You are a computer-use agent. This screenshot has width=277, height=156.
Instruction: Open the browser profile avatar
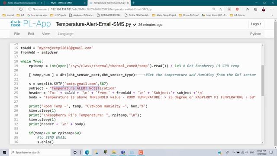pyautogui.click(x=264, y=10)
